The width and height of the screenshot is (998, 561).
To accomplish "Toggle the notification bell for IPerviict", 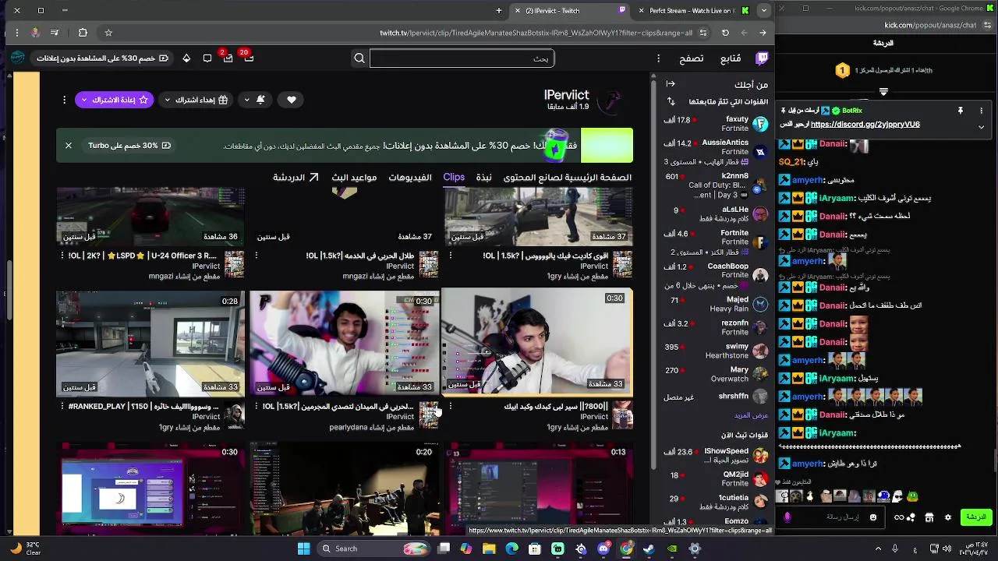I will tap(260, 100).
